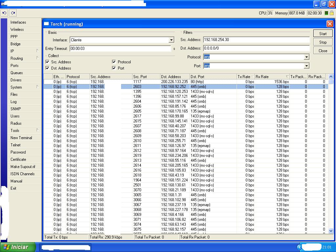Click the Torch window title icon

[x=46, y=24]
